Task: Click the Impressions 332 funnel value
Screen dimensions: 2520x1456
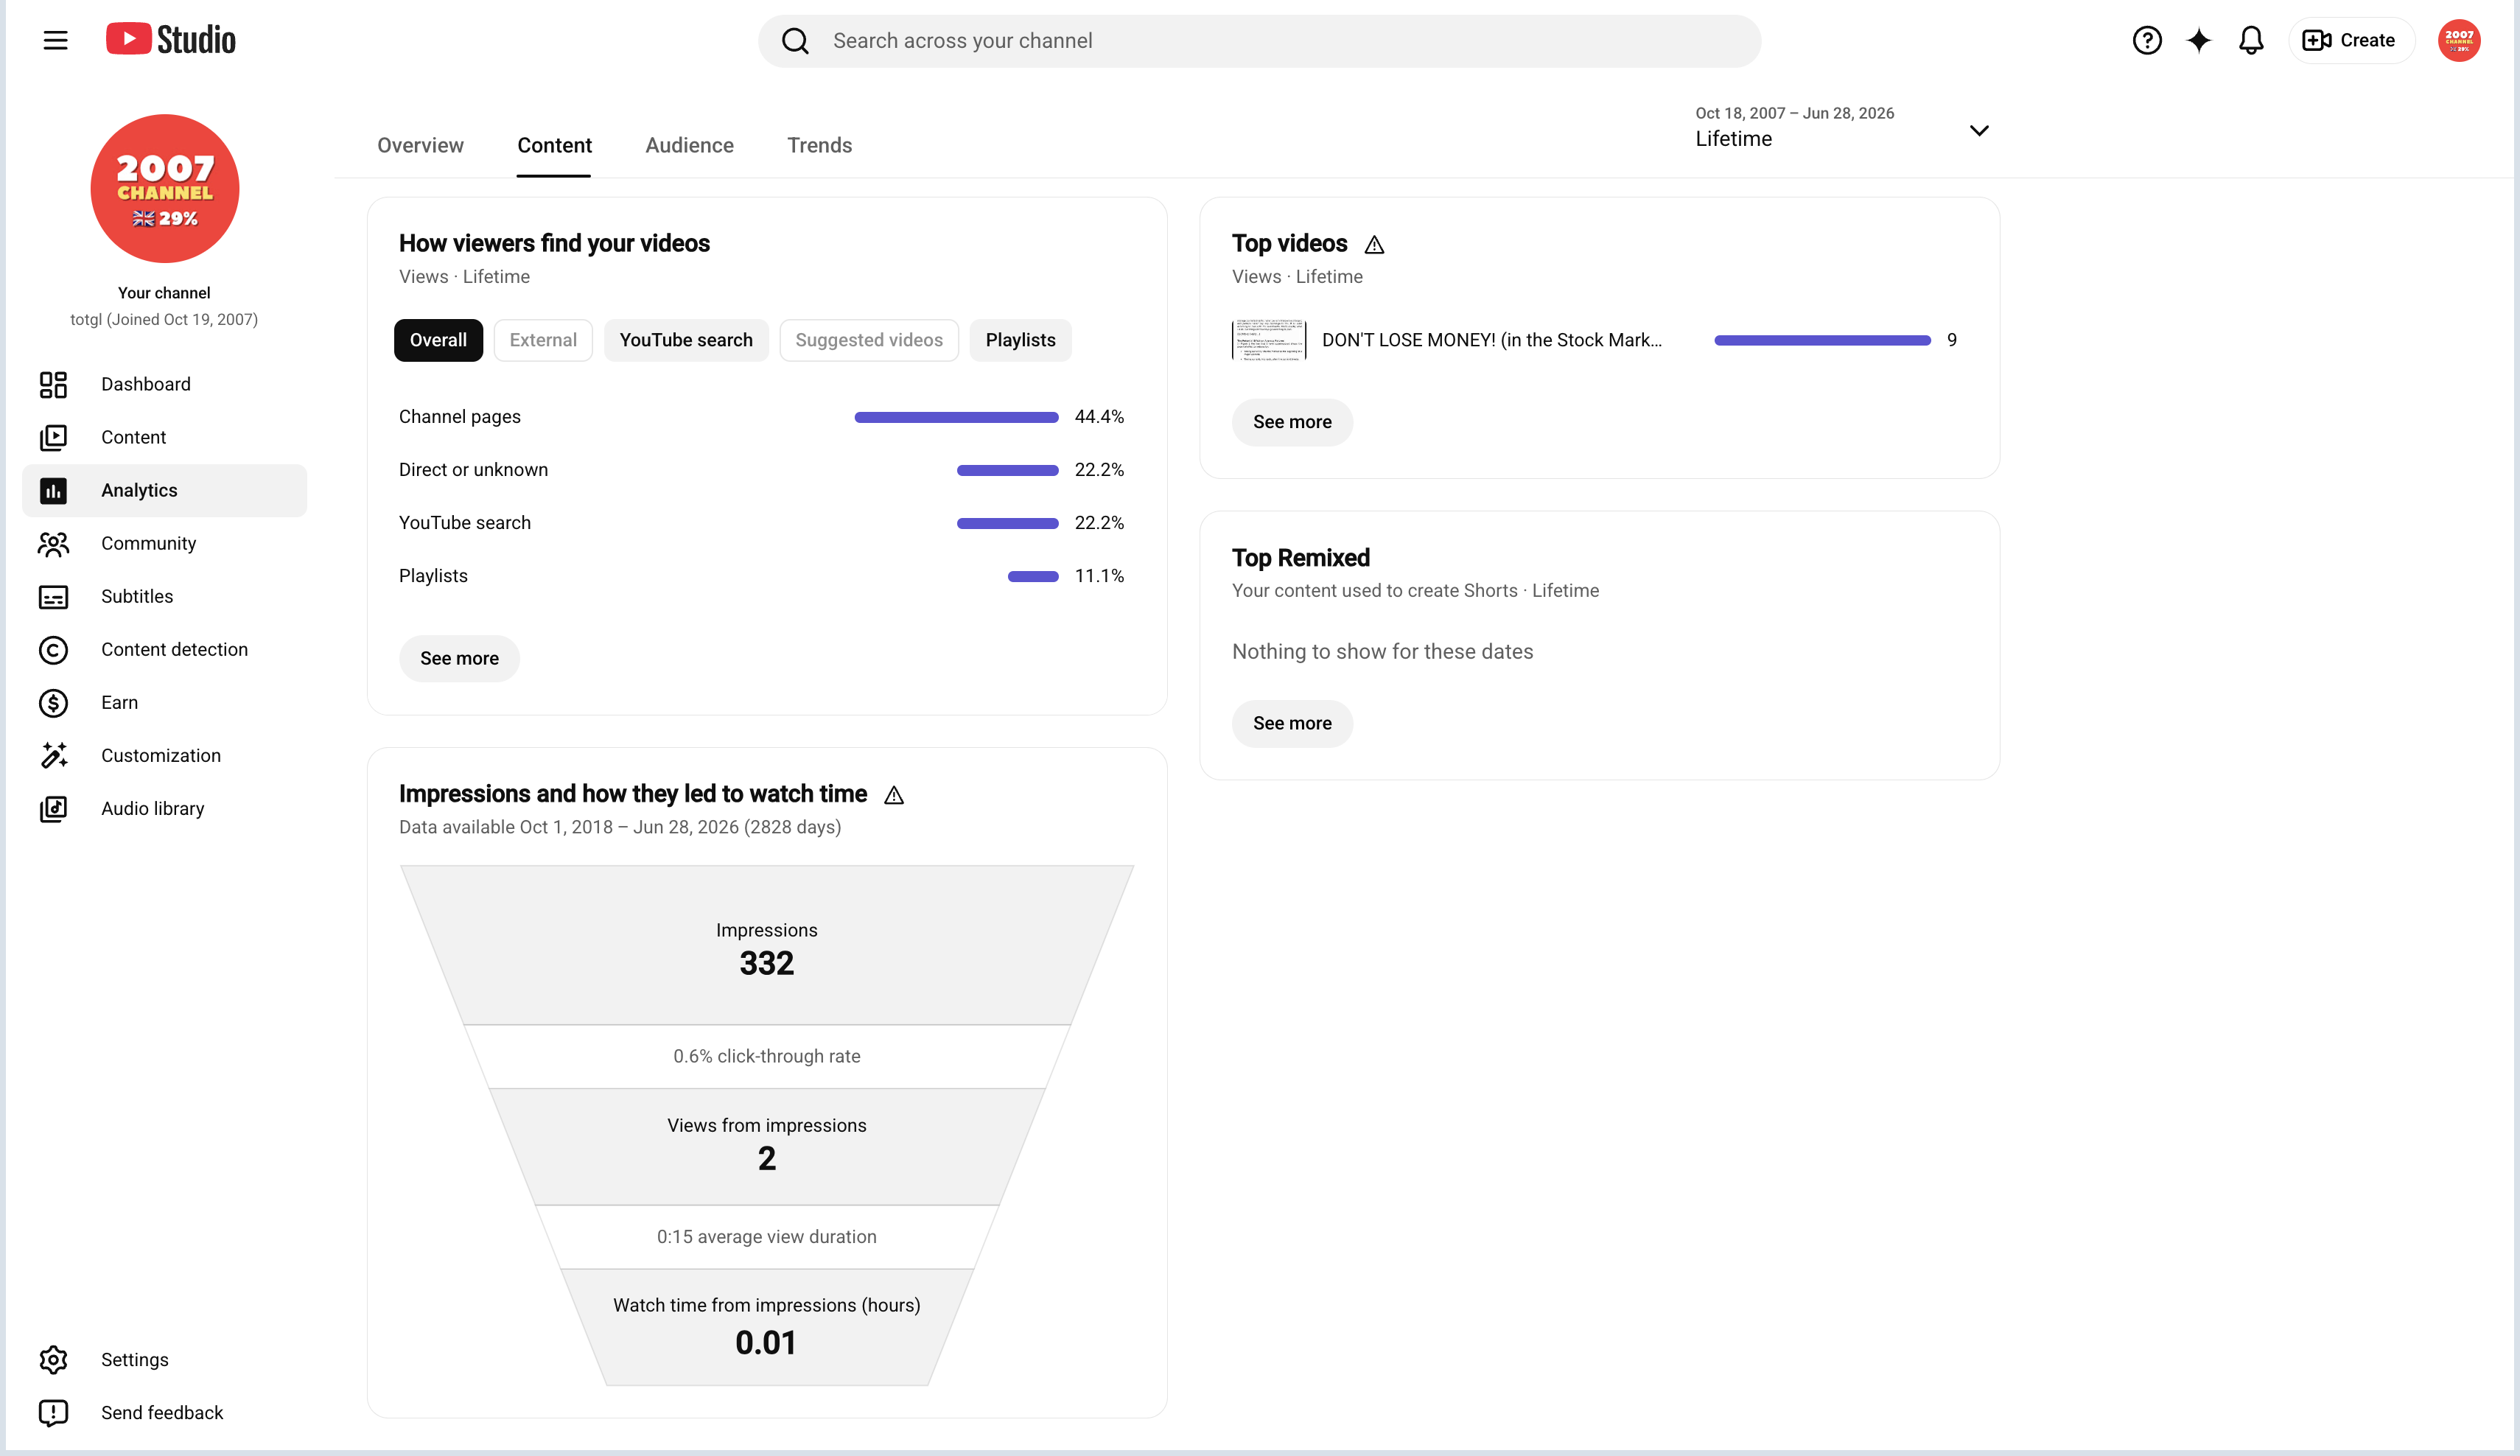Action: [x=767, y=963]
